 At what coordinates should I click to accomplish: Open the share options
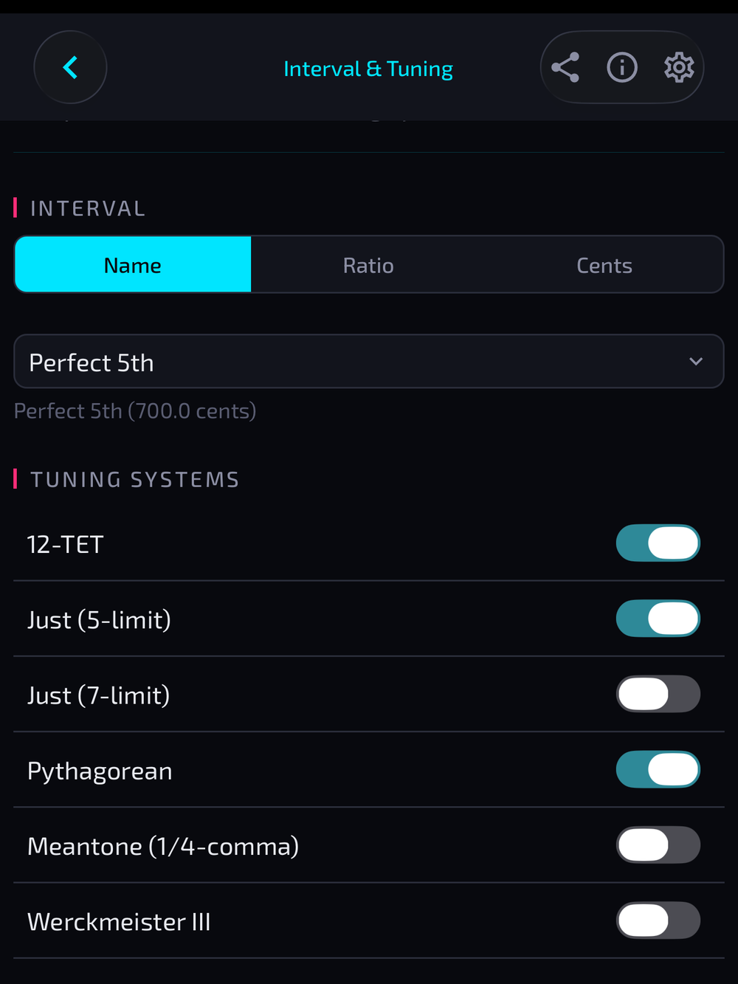(565, 67)
